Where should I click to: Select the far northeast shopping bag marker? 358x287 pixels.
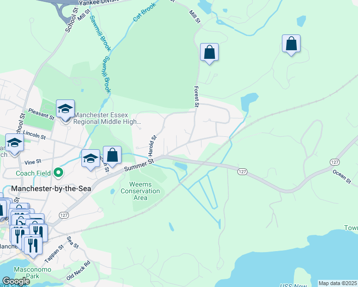point(291,44)
